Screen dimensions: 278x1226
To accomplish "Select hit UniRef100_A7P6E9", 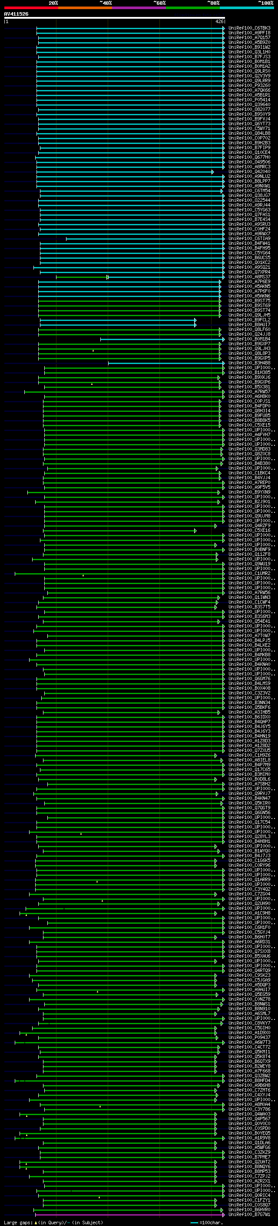I will click(249, 282).
